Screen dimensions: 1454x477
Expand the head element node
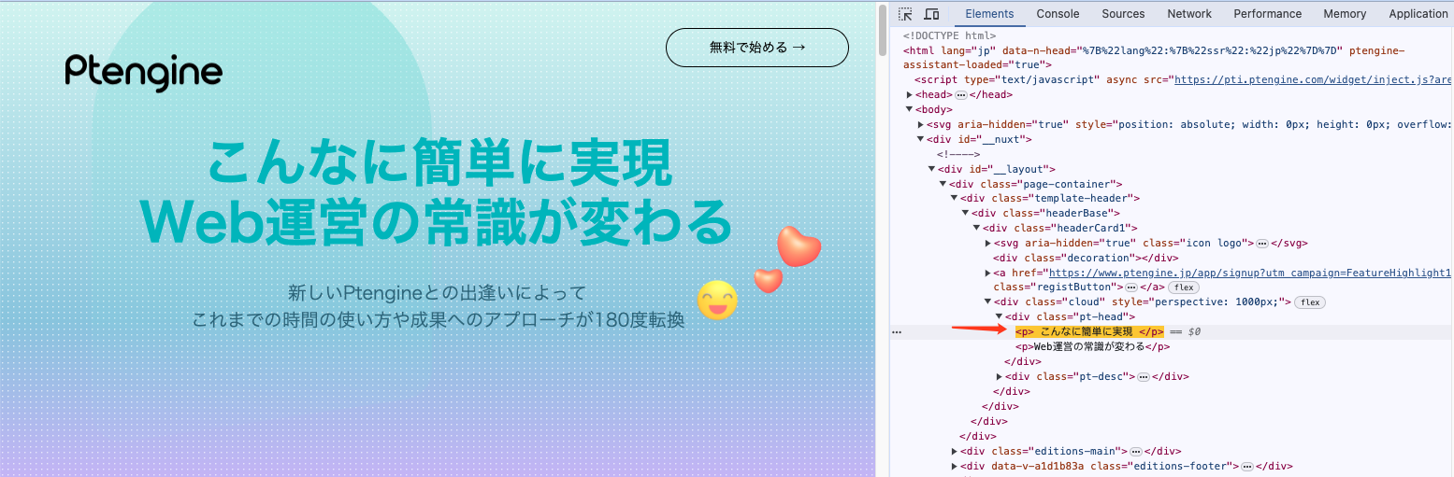pos(910,95)
